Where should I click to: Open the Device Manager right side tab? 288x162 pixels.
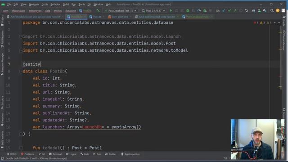tap(284, 40)
